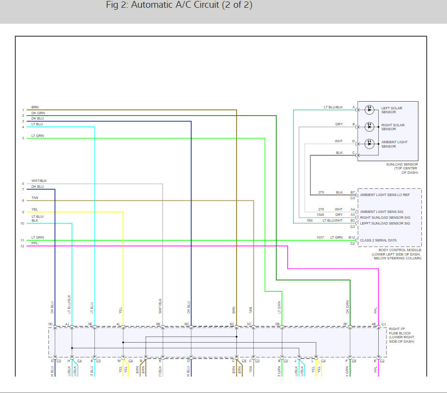Click "BLK" label at sunload terminal C
The width and height of the screenshot is (447, 393).
[x=339, y=153]
